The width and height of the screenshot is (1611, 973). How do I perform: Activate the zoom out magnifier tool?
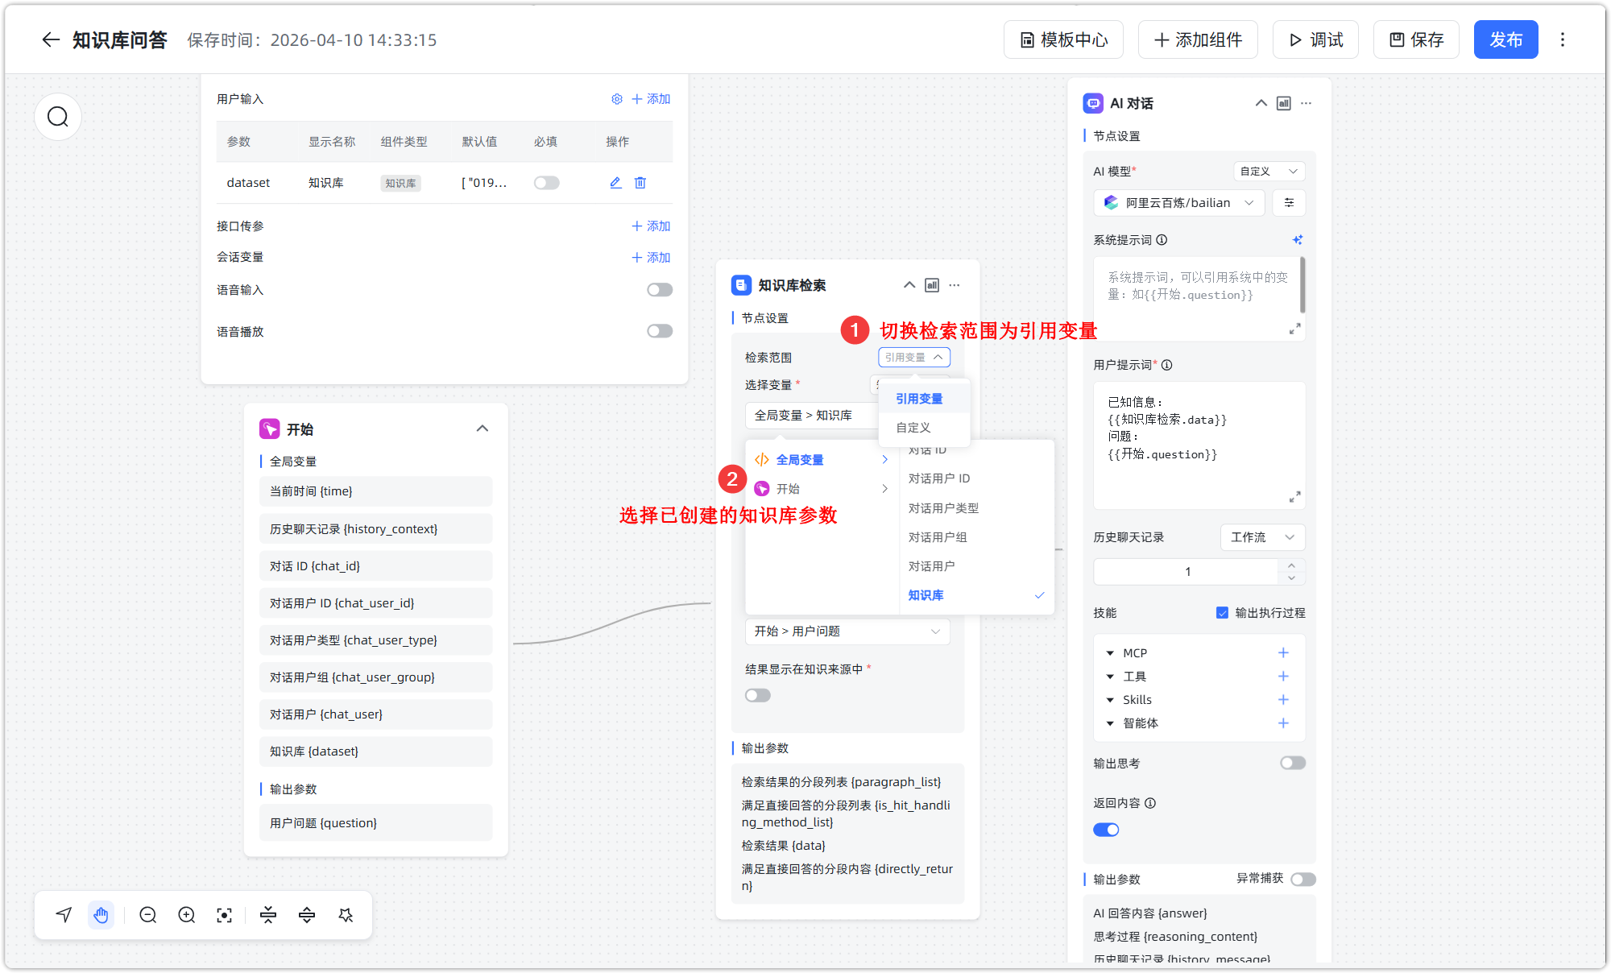147,915
